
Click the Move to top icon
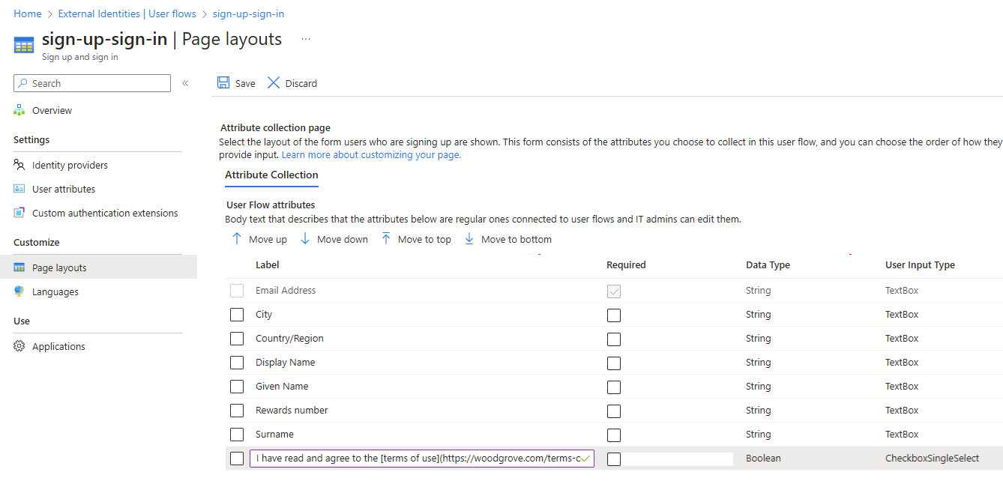tap(386, 239)
